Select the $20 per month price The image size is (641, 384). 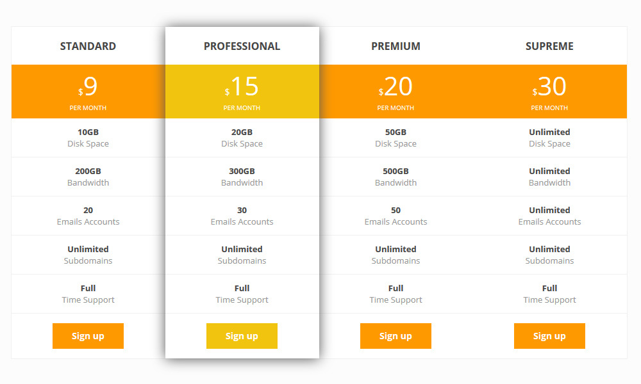[395, 92]
